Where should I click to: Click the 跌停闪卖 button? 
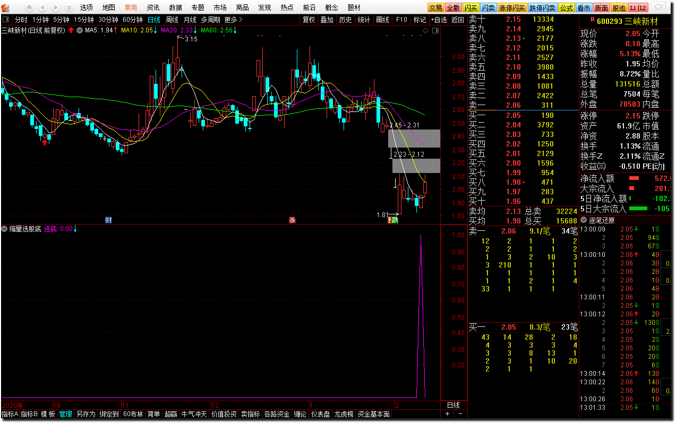(x=542, y=8)
